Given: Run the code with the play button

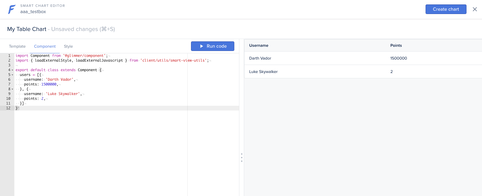Looking at the screenshot, I should tap(212, 46).
